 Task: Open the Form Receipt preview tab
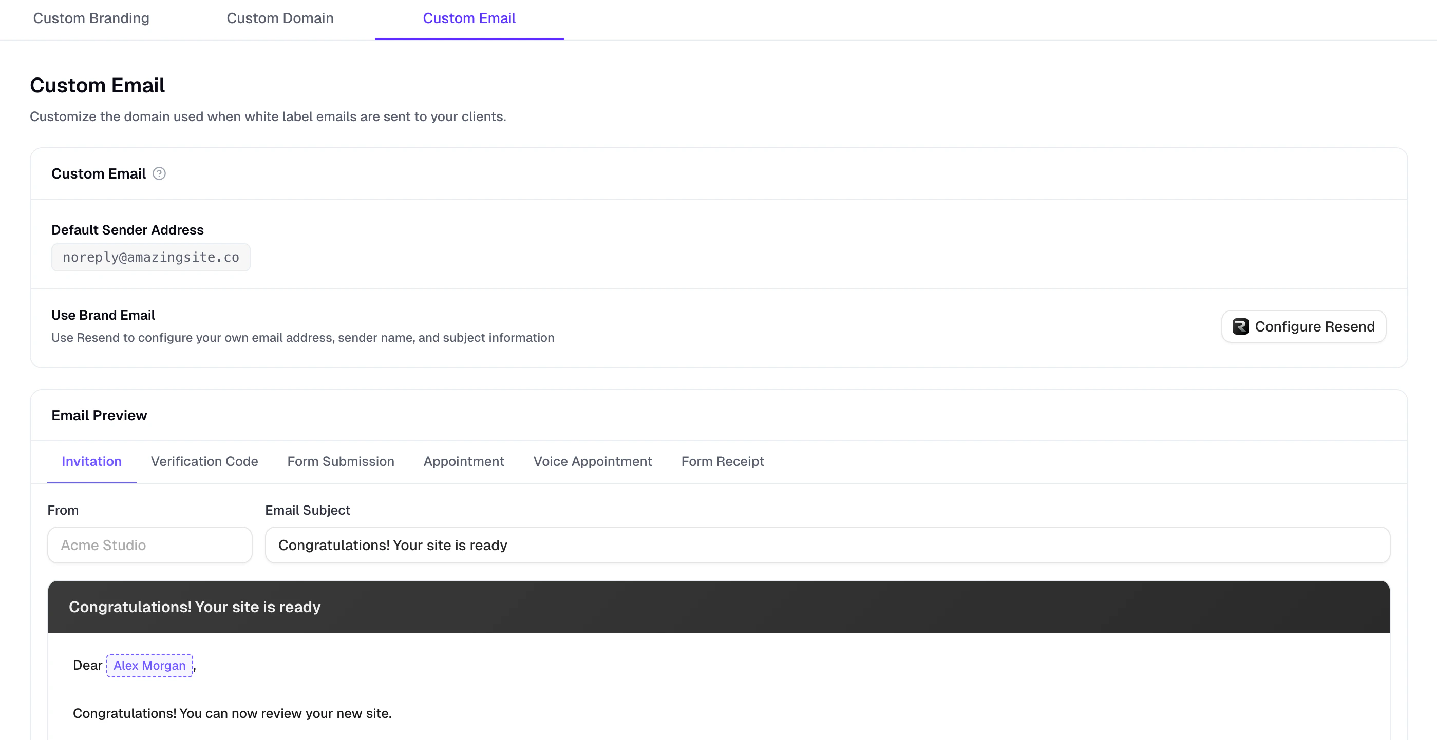723,461
